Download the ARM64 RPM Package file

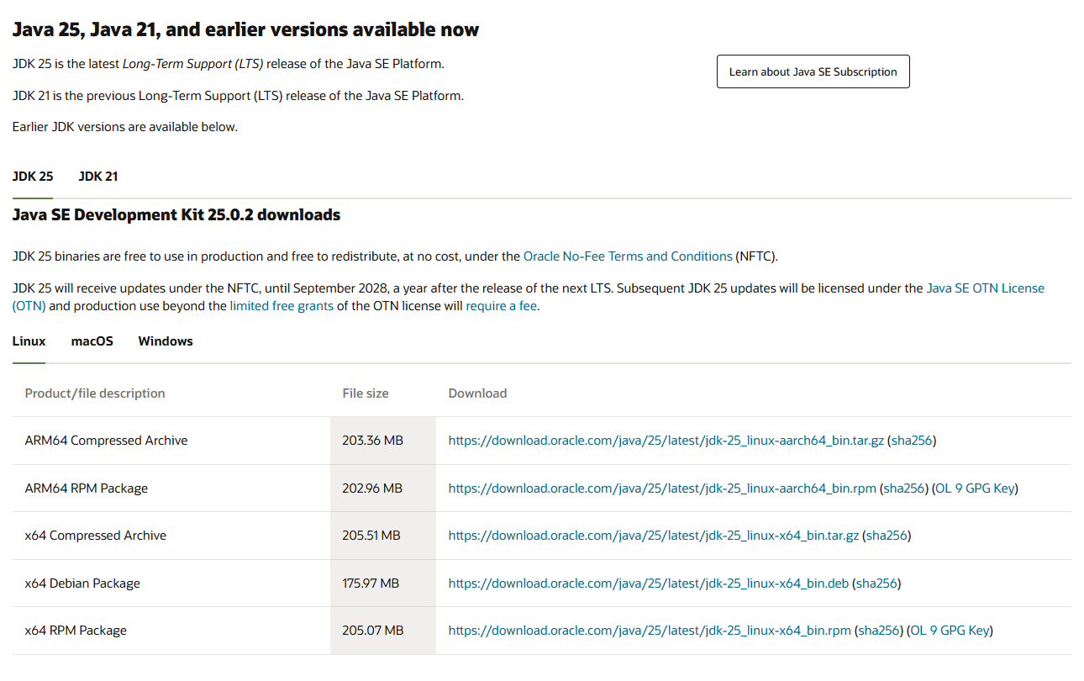click(662, 488)
